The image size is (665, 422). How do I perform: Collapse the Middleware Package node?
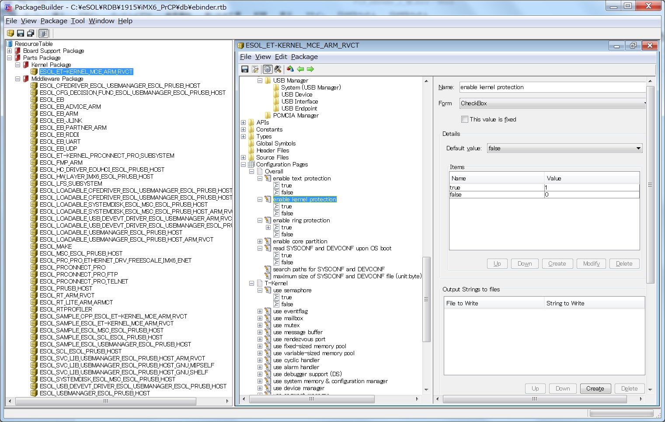click(x=18, y=79)
